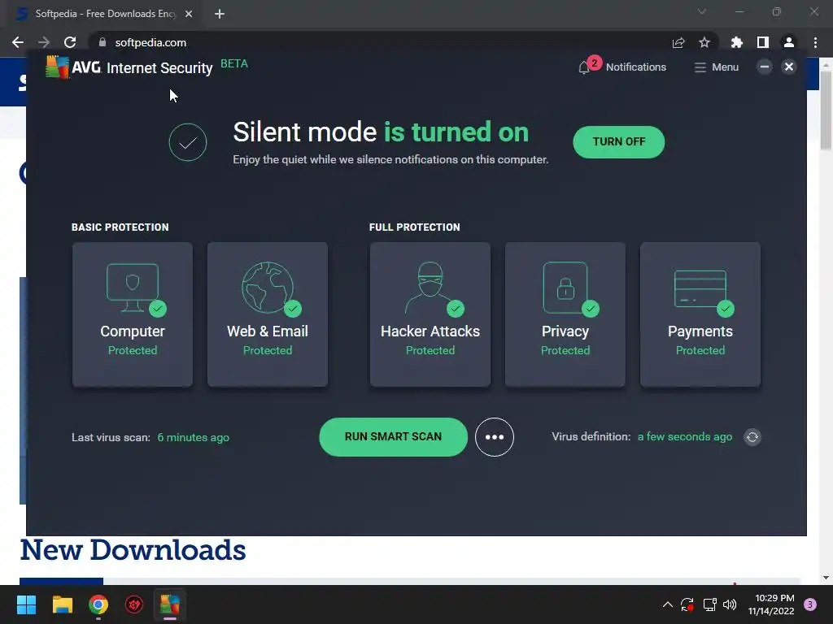Screen dimensions: 833x624
Task: Turn off Silent mode
Action: (x=618, y=141)
